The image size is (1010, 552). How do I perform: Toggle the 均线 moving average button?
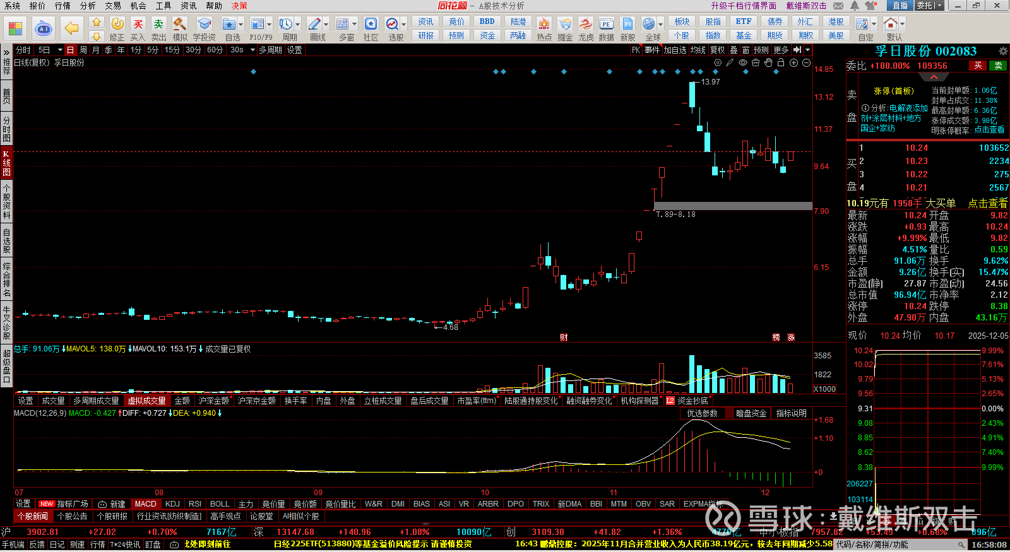[698, 50]
